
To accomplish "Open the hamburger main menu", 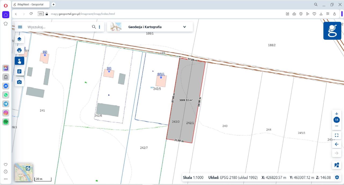I will 20,27.
